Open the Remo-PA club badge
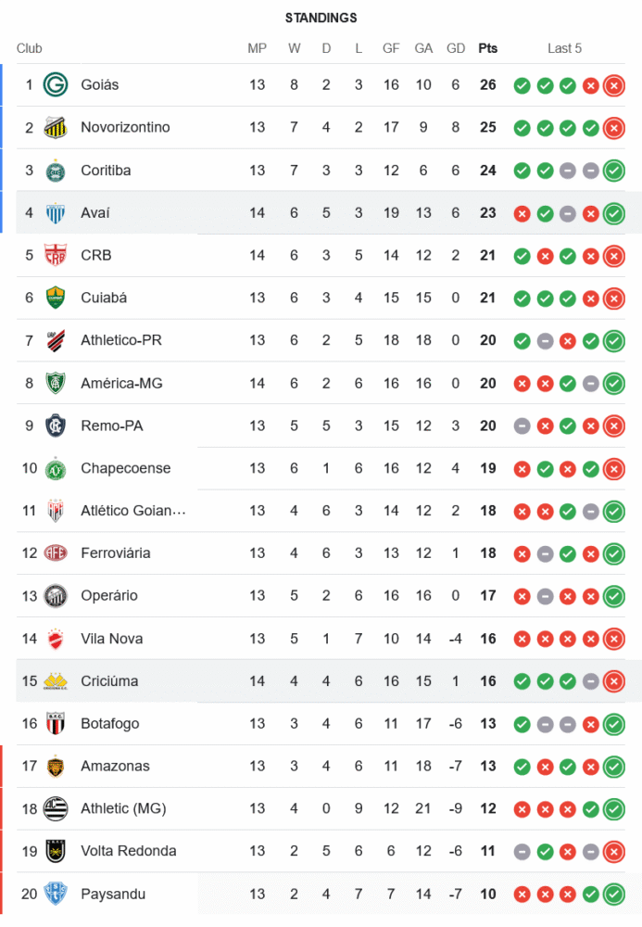The height and width of the screenshot is (927, 642). tap(56, 425)
